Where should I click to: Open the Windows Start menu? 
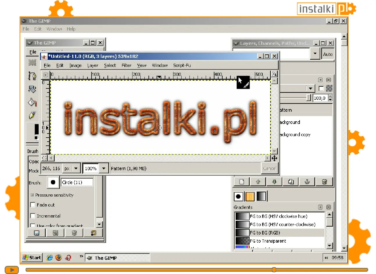coord(32,258)
